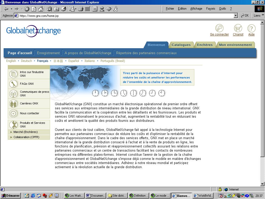Click the shopping cart Chariot icon
Screen dimensions: 265x199
coord(238,28)
